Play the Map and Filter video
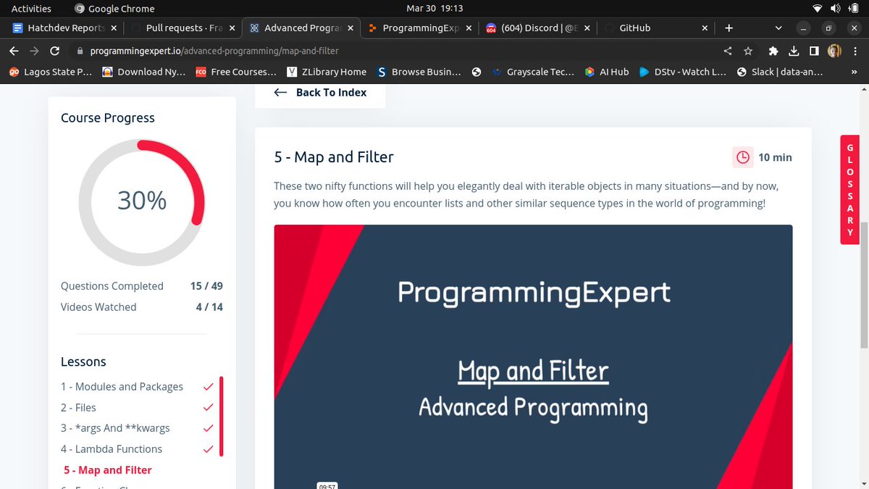 click(533, 356)
